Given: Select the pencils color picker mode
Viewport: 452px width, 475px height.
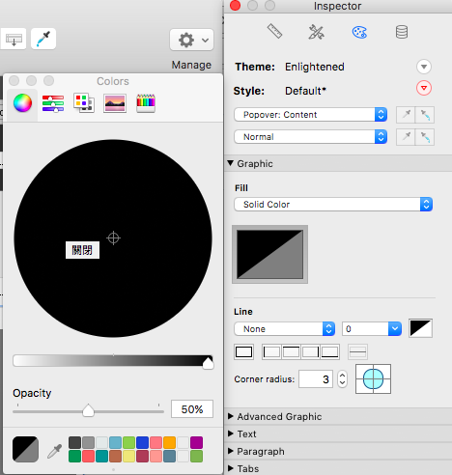Looking at the screenshot, I should (146, 103).
